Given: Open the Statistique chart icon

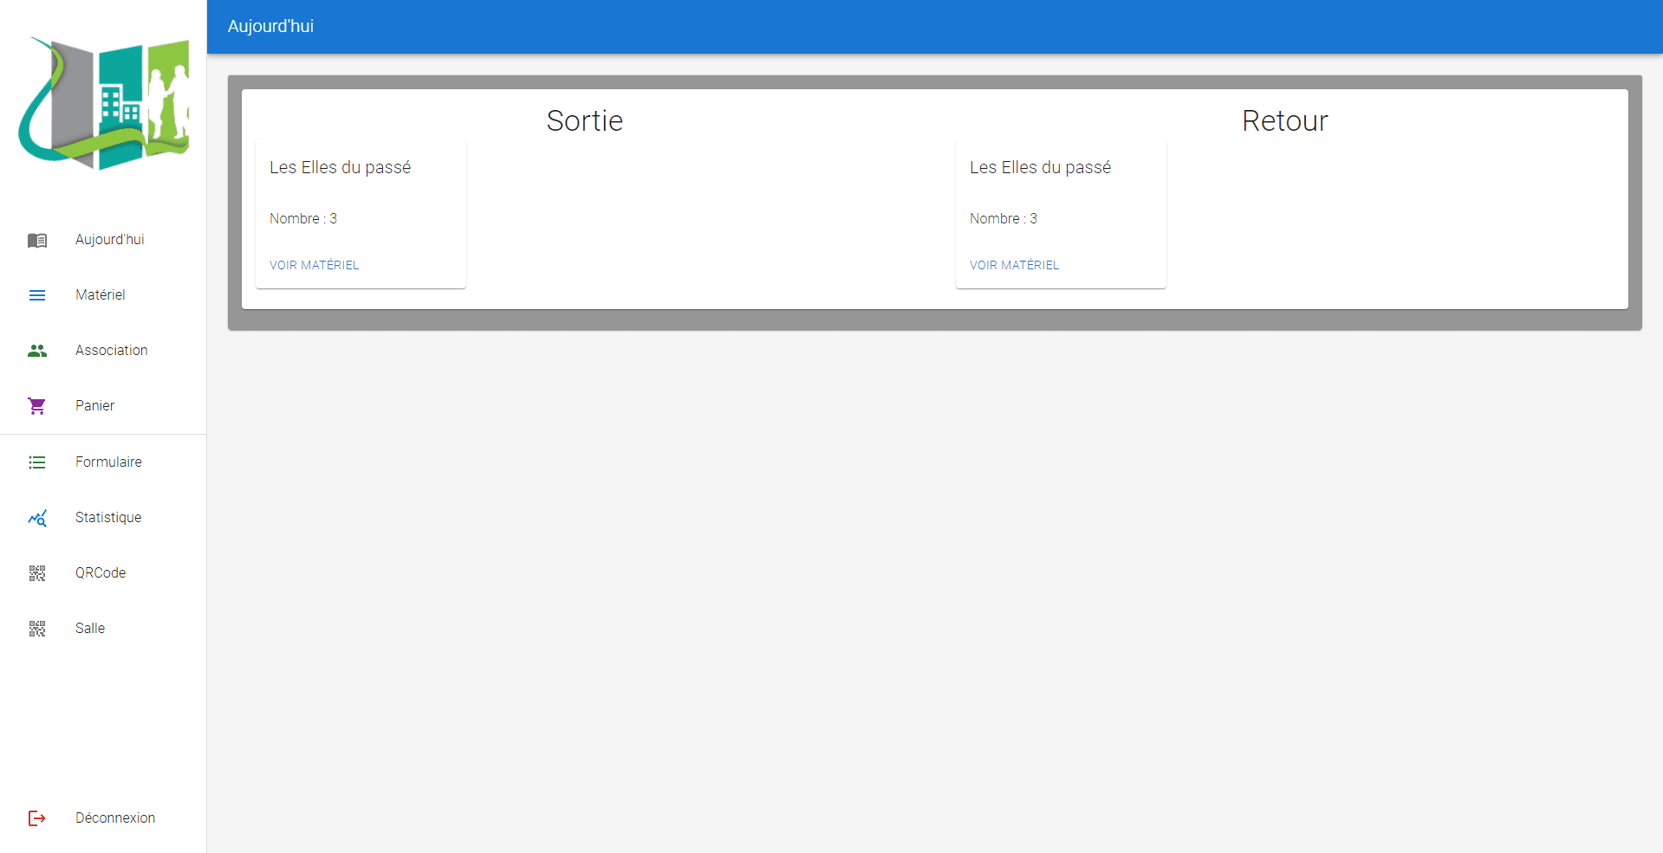Looking at the screenshot, I should pos(37,518).
